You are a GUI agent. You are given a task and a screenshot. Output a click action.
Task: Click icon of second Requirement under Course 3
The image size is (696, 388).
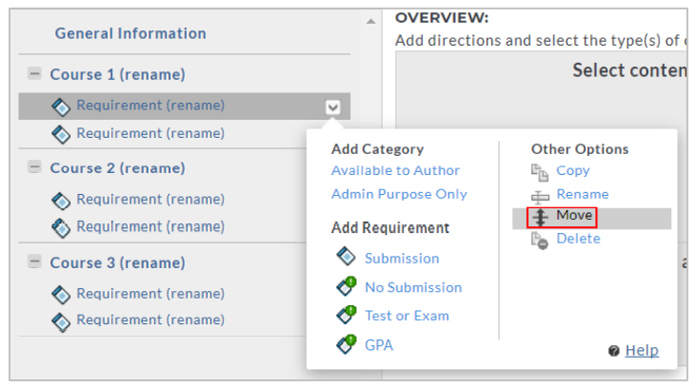pos(61,322)
